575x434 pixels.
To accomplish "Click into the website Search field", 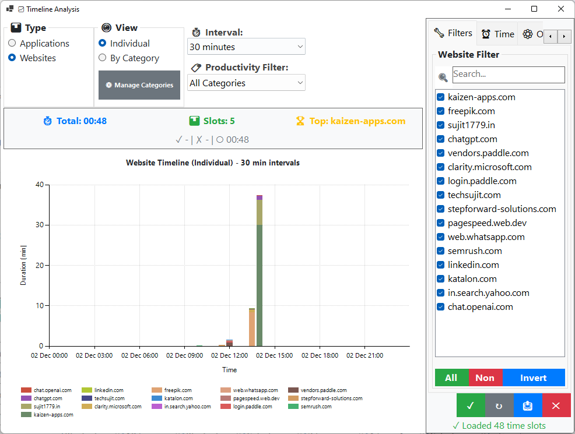I will coord(508,75).
